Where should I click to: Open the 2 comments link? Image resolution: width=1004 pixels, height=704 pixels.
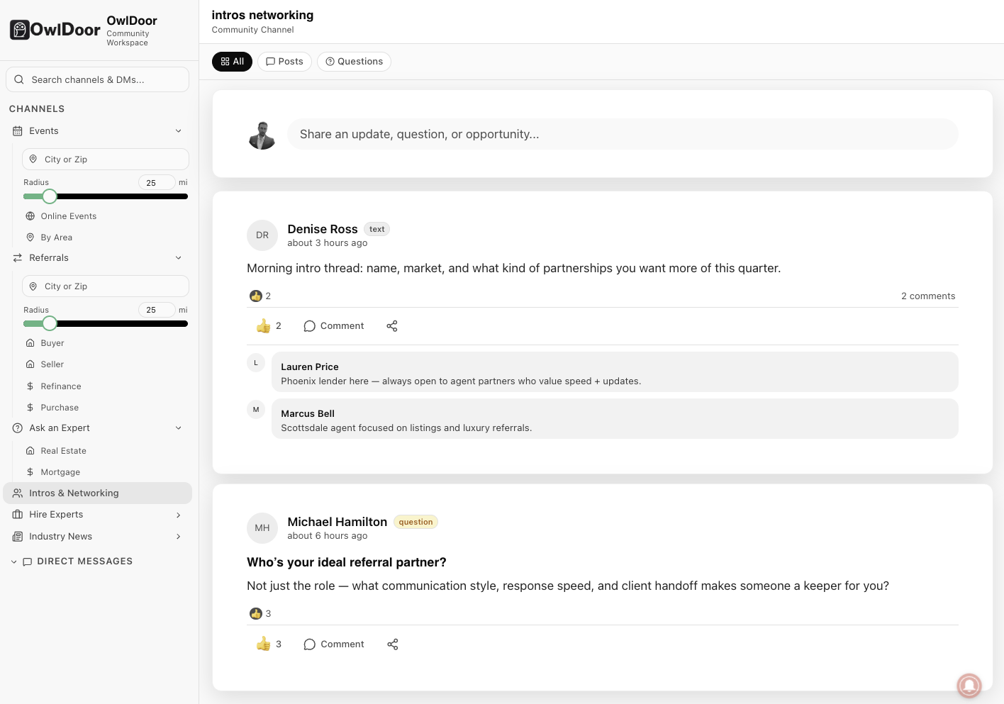[927, 296]
